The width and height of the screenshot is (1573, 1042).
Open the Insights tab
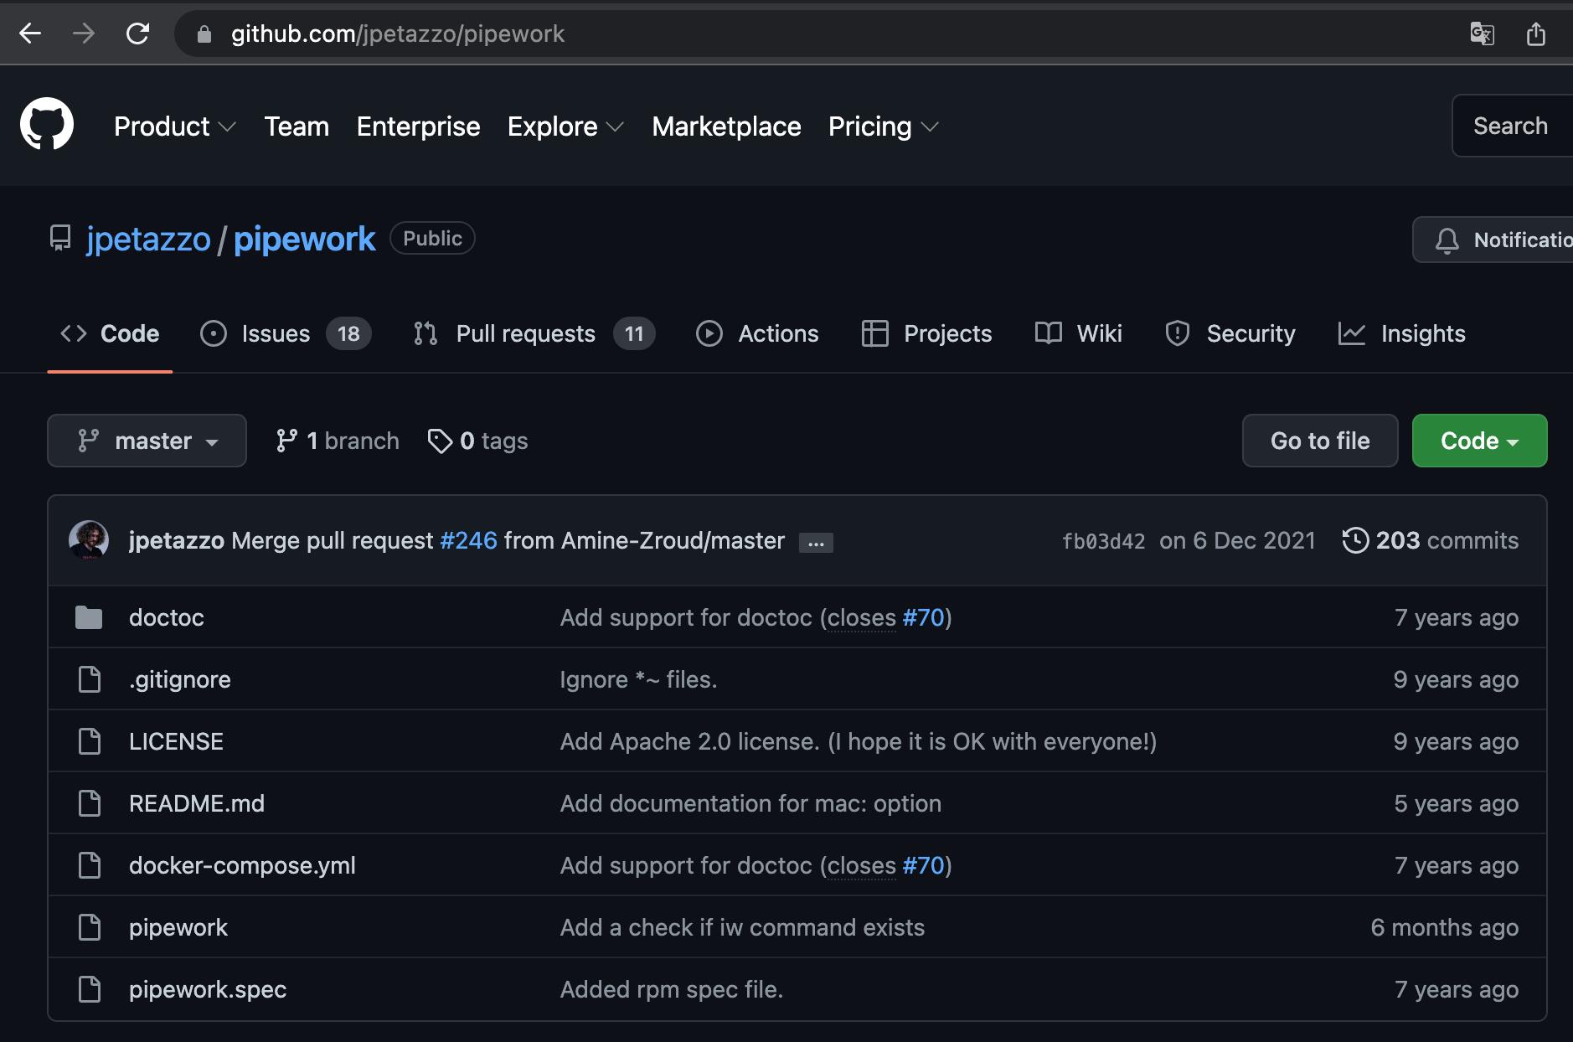click(x=1401, y=333)
